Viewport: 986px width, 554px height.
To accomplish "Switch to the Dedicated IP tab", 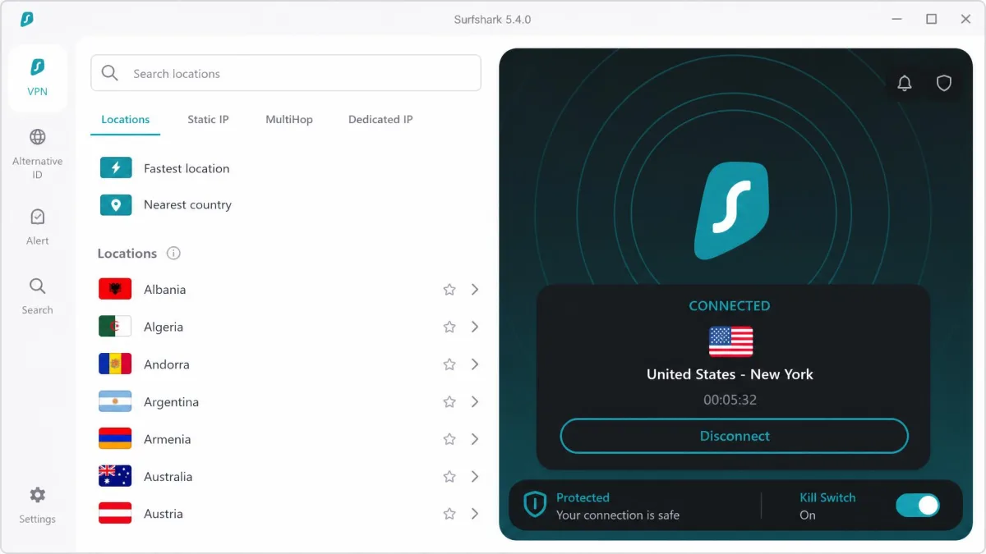I will [380, 120].
